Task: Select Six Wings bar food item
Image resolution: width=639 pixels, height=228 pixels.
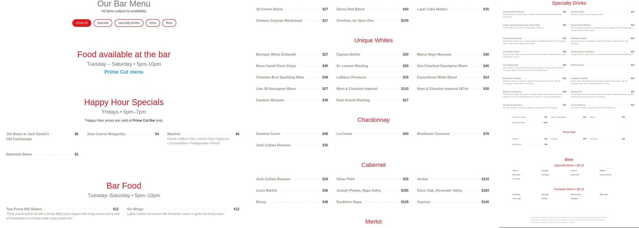Action: (x=135, y=209)
